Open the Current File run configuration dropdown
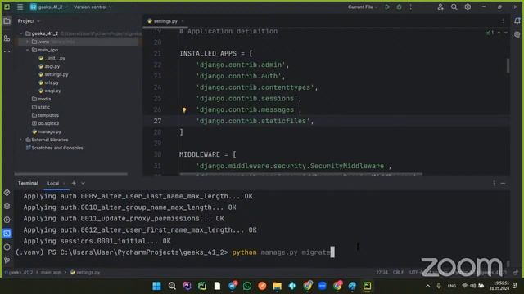This screenshot has height=294, width=524. click(363, 7)
